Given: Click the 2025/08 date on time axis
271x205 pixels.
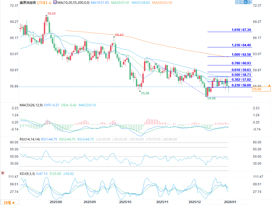Looking at the screenshot, I should (x=56, y=202).
